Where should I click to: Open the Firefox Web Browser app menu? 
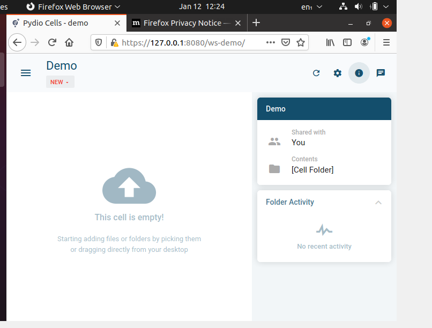click(x=73, y=6)
